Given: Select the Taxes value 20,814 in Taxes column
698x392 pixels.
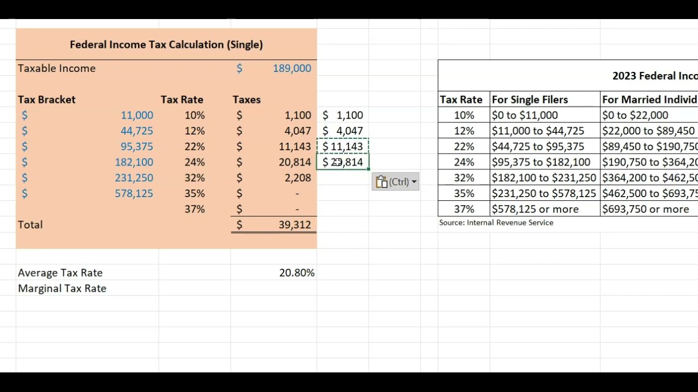Looking at the screenshot, I should [274, 162].
